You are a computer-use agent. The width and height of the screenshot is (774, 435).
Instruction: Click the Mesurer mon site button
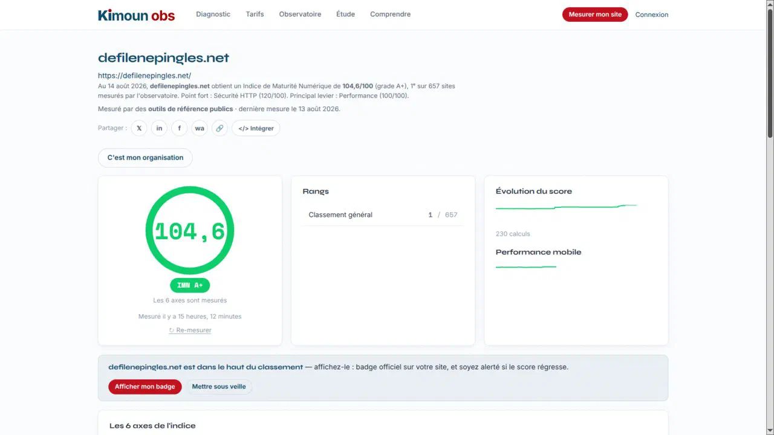click(x=595, y=14)
